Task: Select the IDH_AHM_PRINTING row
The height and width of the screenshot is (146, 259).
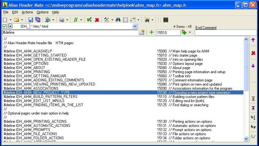Action: (123, 72)
